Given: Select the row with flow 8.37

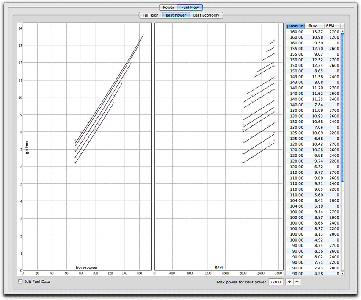Looking at the screenshot, I should pos(313,228).
